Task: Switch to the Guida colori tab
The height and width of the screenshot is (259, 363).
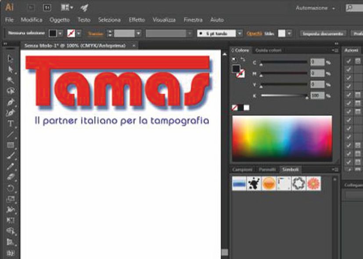Action: tap(268, 50)
